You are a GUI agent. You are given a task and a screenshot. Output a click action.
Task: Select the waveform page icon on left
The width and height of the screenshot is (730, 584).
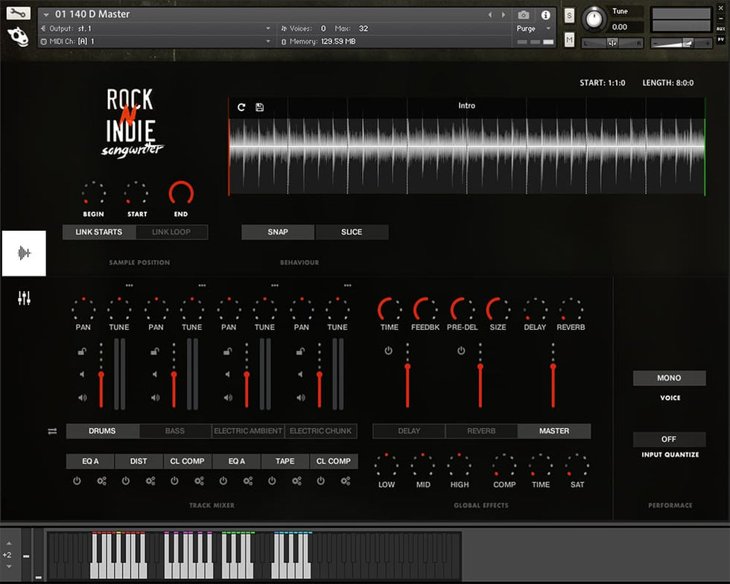pyautogui.click(x=24, y=253)
